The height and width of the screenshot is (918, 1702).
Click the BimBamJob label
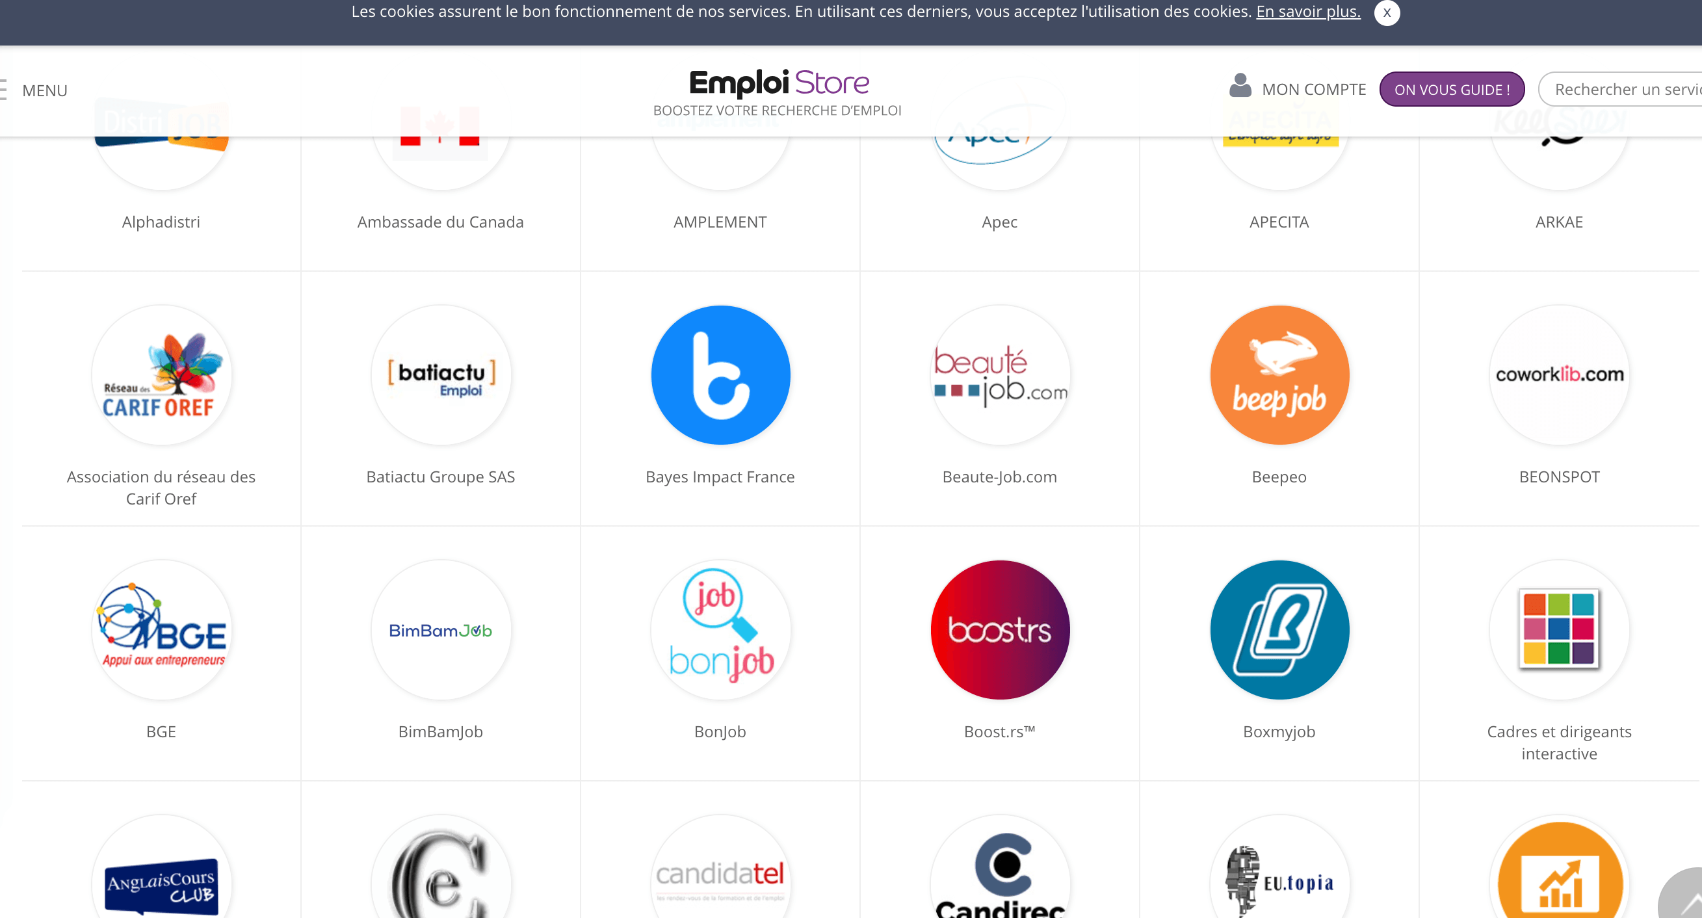point(441,731)
